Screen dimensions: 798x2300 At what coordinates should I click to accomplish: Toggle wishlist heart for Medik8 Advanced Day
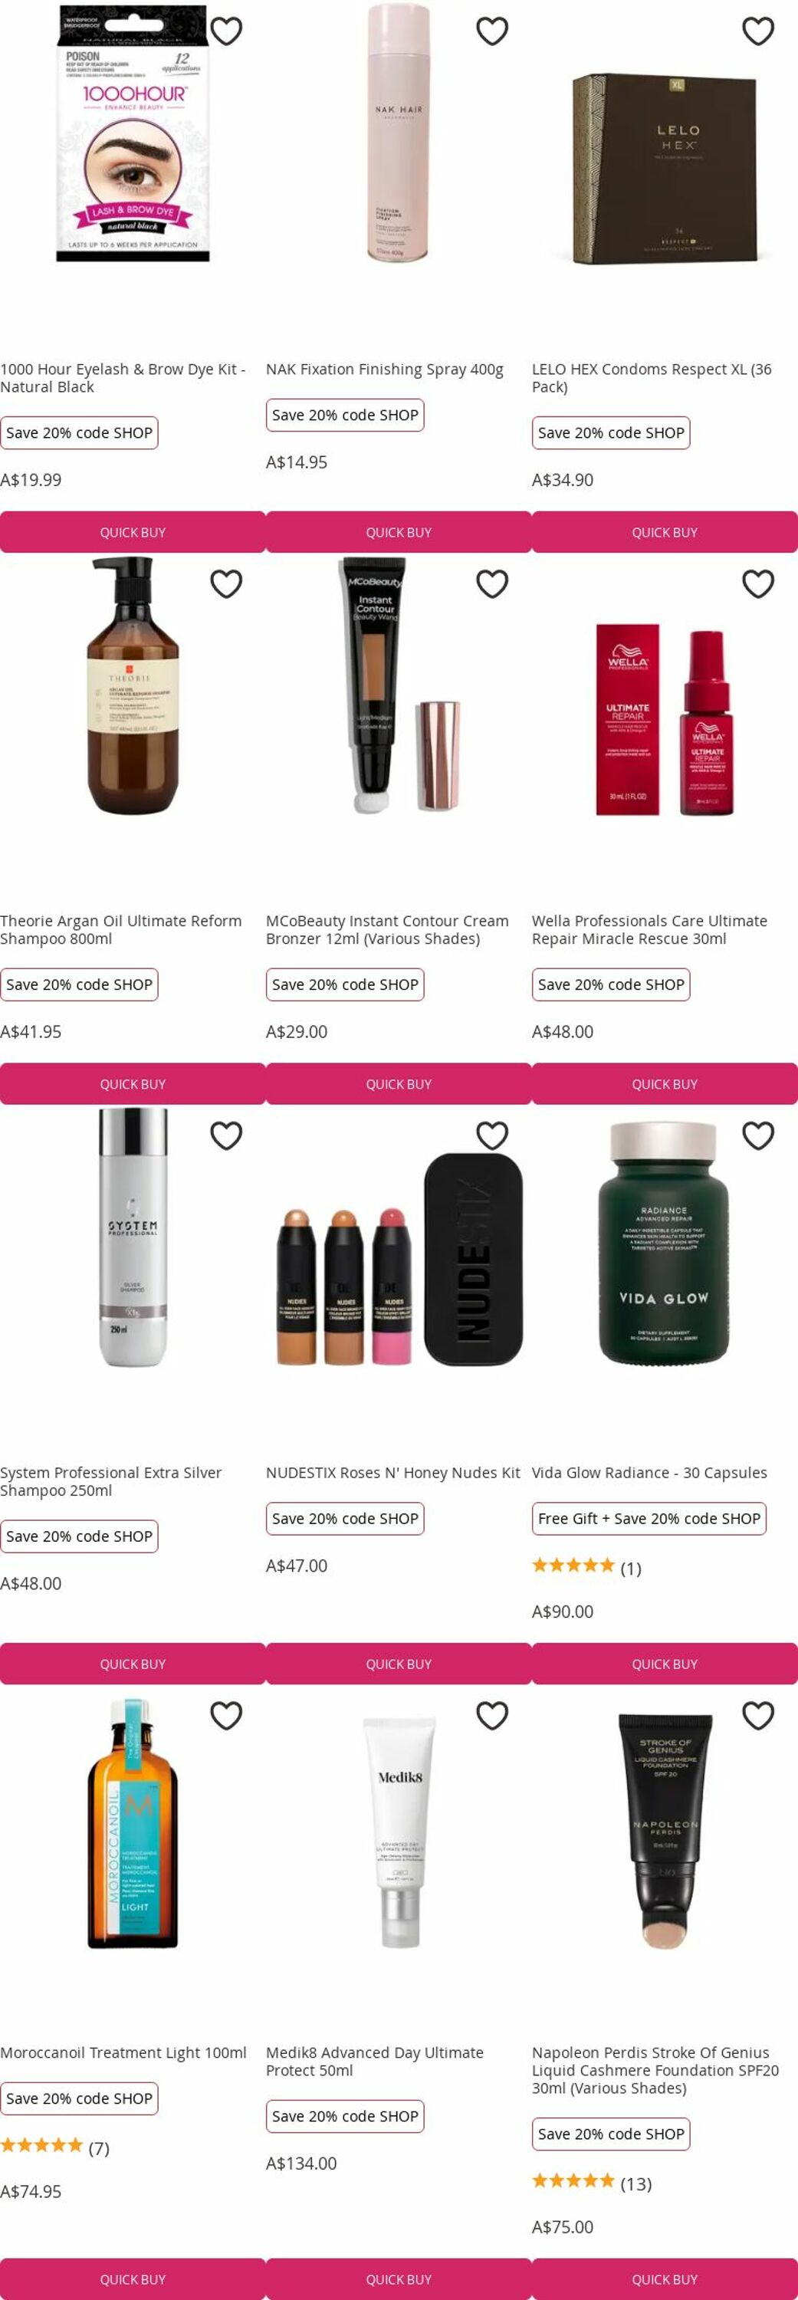tap(492, 1715)
